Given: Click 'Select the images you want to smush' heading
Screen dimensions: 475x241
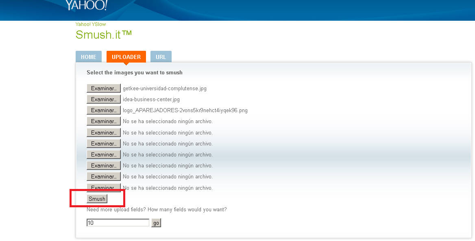Looking at the screenshot, I should (x=135, y=73).
